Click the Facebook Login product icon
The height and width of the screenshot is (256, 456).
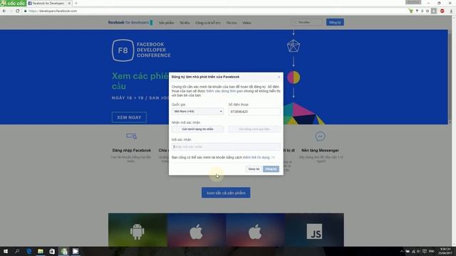131,136
